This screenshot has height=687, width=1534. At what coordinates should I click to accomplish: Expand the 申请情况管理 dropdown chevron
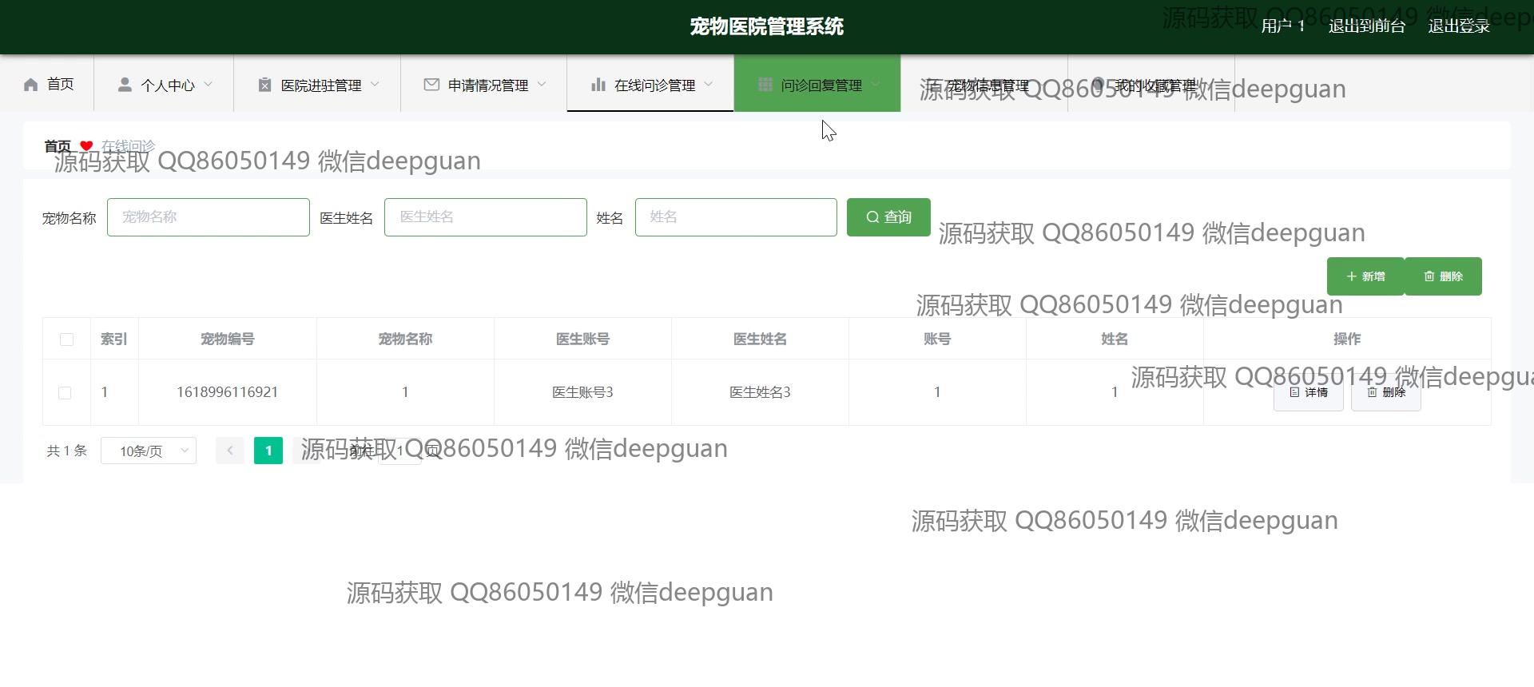pos(542,84)
